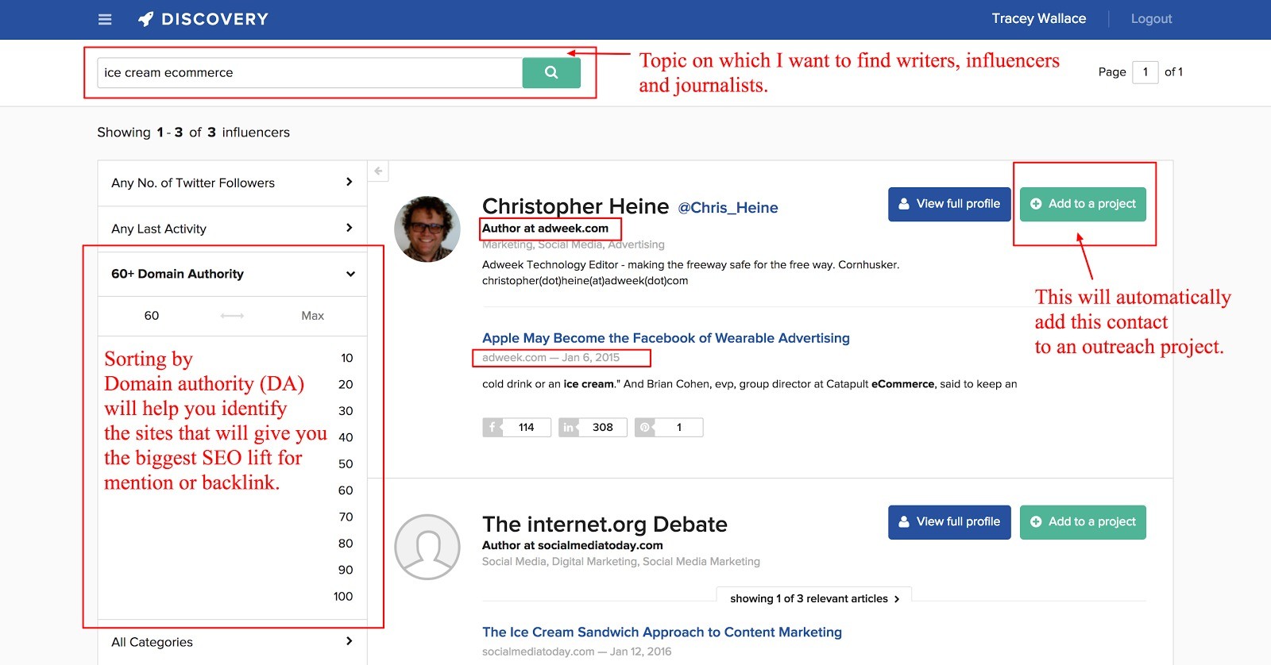Screen dimensions: 1271x665
Task: Open Apple May Become the Facebook article
Action: pos(666,338)
